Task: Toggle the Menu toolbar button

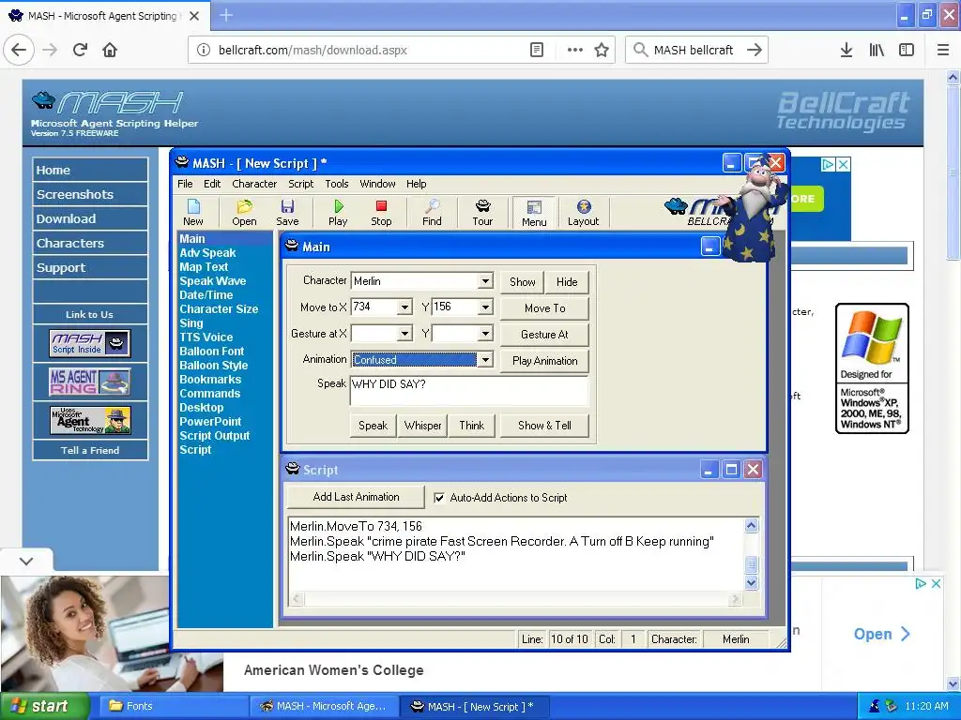Action: click(x=534, y=213)
